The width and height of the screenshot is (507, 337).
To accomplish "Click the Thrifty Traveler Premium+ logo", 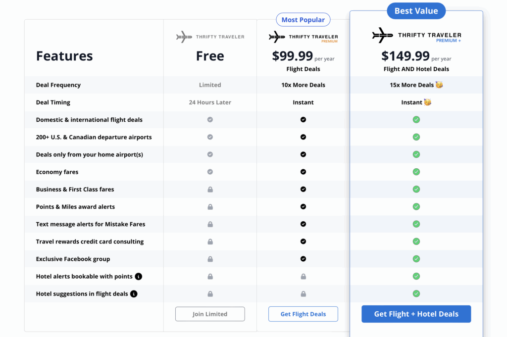I will [416, 36].
